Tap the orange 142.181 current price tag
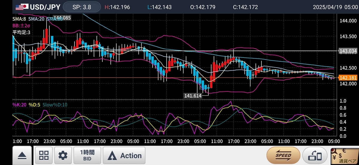Viewport: 359px width, 165px height. coord(348,78)
